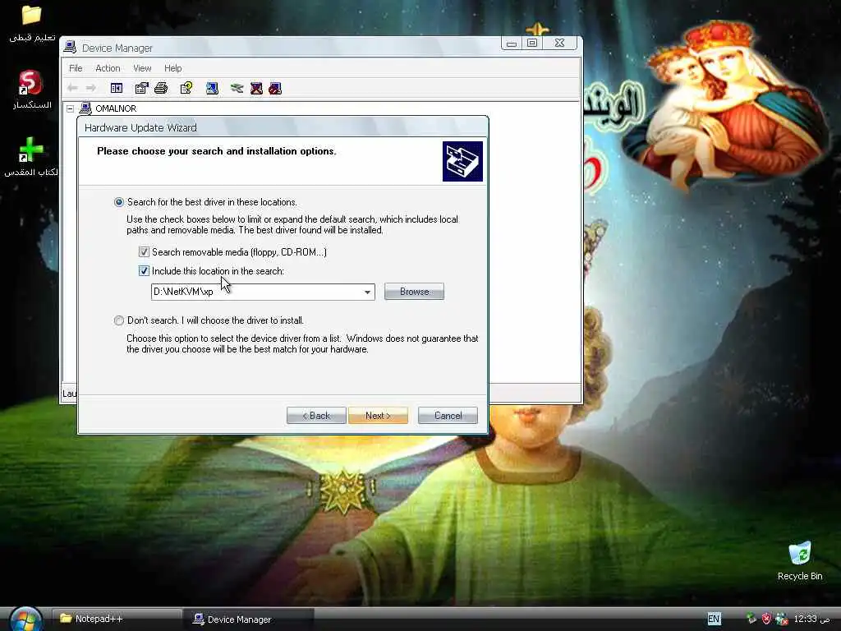Click the Browse button
841x631 pixels.
pyautogui.click(x=414, y=292)
